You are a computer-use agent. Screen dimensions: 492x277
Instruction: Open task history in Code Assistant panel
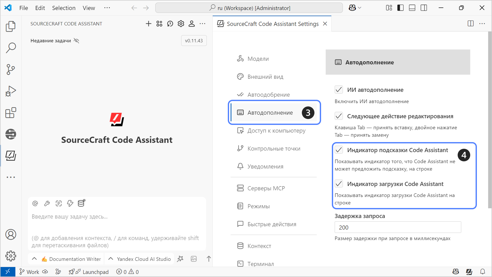pos(170,24)
